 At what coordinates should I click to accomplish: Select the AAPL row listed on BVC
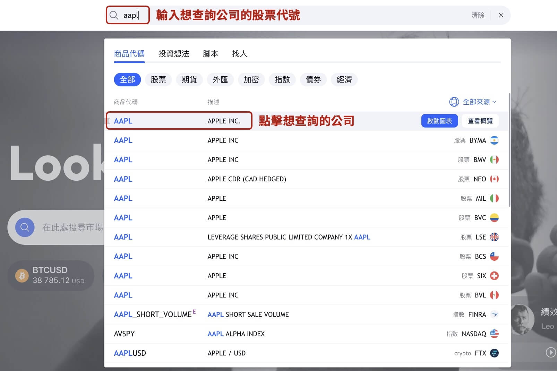click(x=306, y=218)
